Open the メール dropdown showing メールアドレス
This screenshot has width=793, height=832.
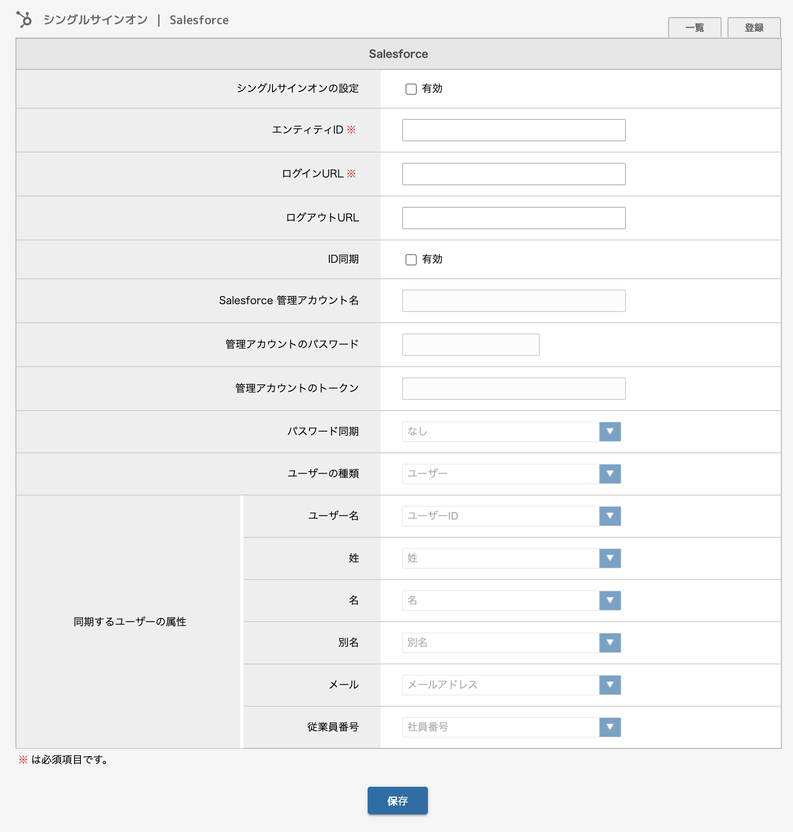pos(511,685)
